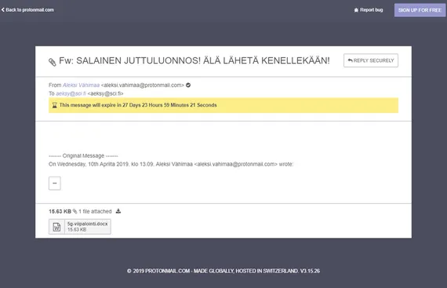The height and width of the screenshot is (288, 447).
Task: Click the small paperclip in attachment summary
Action: (74, 211)
